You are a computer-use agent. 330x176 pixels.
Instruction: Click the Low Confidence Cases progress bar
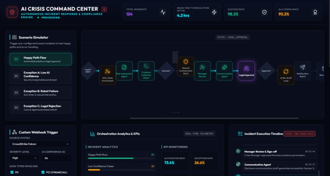(x=121, y=170)
